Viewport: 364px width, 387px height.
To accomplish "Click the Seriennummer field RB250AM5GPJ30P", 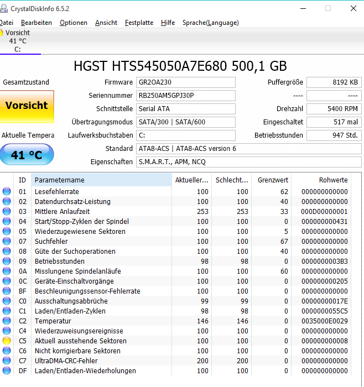I will pos(186,96).
